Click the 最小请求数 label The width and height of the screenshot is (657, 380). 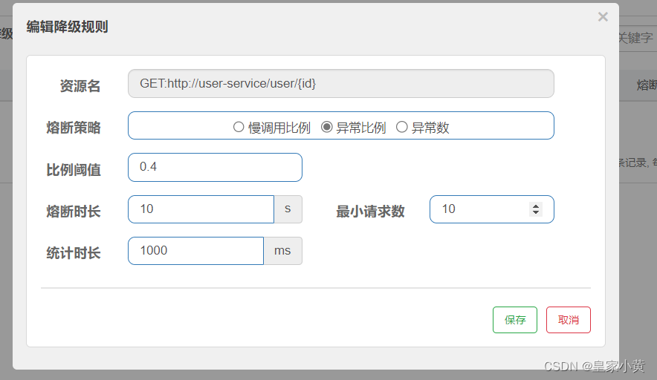point(370,212)
